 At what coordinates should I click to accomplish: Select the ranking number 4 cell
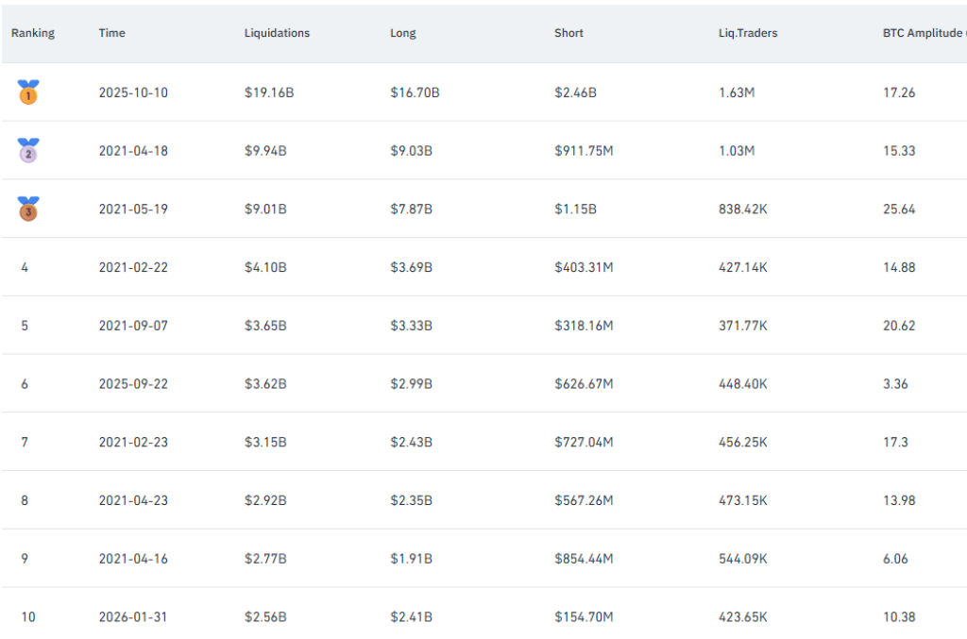[x=25, y=267]
